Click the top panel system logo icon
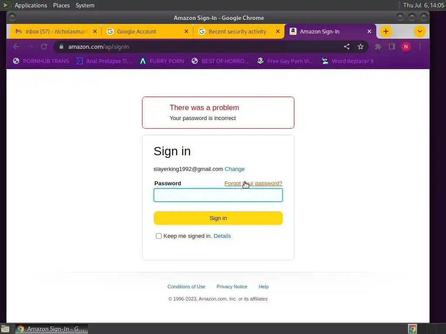 [7, 5]
